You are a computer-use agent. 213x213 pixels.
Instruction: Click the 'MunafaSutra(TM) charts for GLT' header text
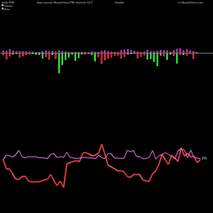click(73, 3)
